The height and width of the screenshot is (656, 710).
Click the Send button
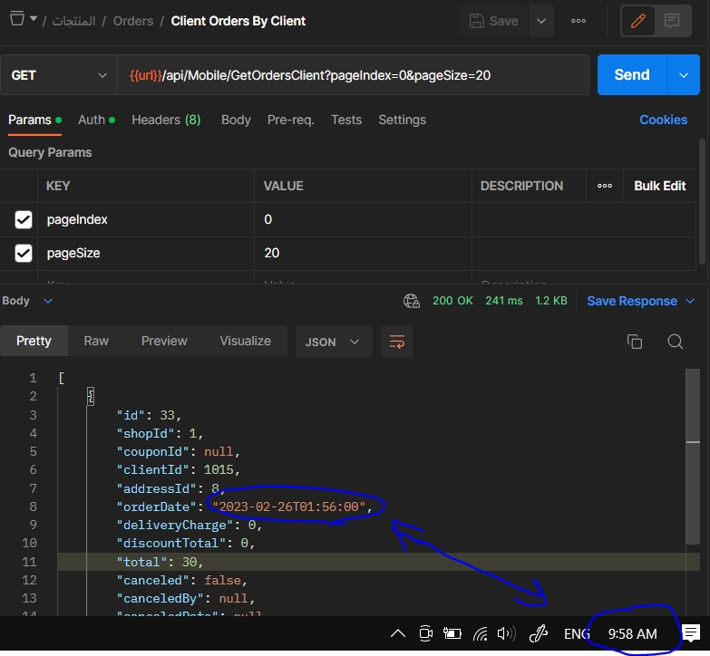click(632, 75)
